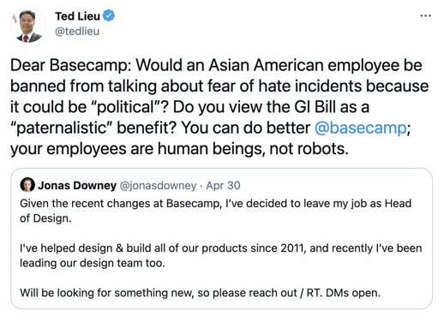The image size is (444, 316).
Task: Click the Jonas Downey name in quote
Action: pyautogui.click(x=77, y=185)
